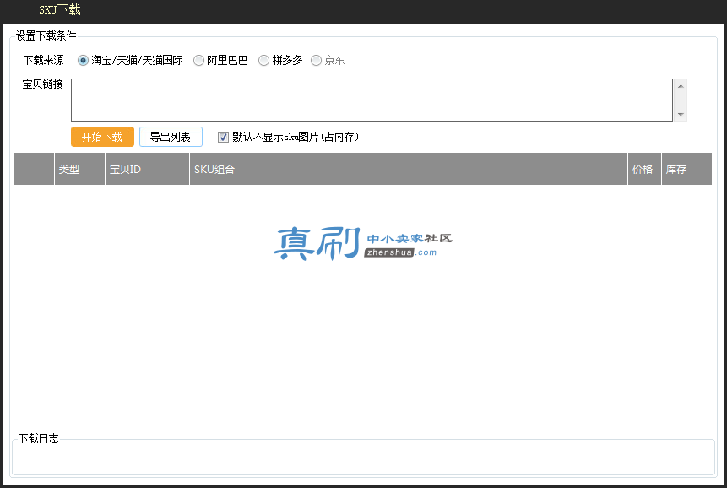The width and height of the screenshot is (727, 488).
Task: Click the 宝贝ID column header
Action: [x=148, y=169]
